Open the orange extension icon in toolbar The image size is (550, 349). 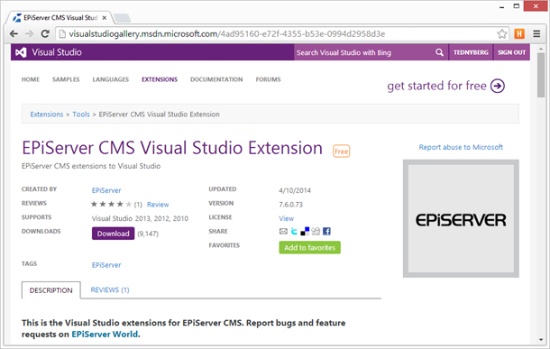point(519,33)
